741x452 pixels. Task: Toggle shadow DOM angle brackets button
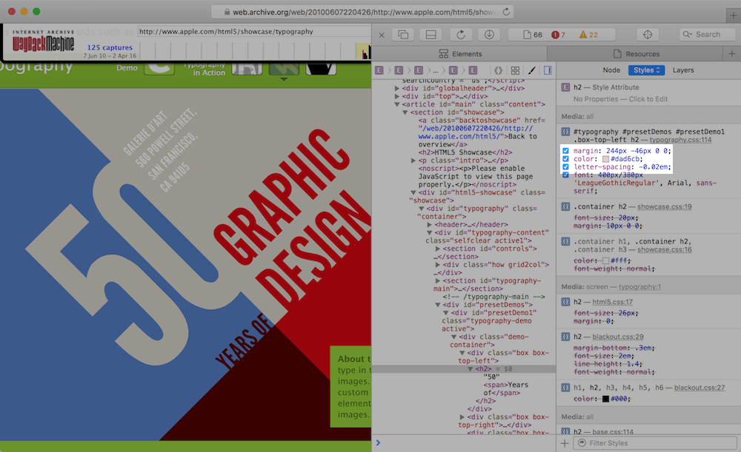498,70
